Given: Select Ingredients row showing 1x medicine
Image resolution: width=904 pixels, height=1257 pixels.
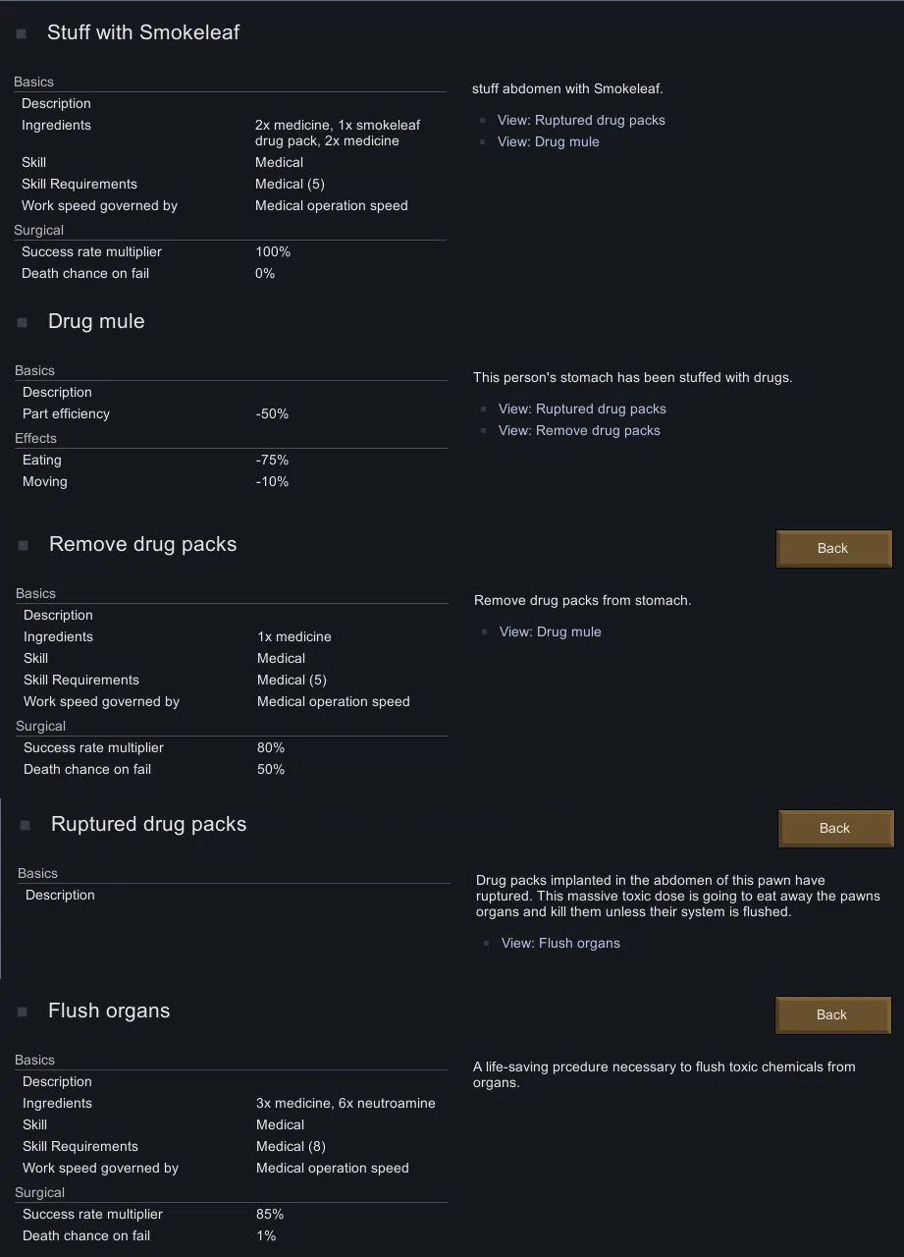Looking at the screenshot, I should click(234, 636).
